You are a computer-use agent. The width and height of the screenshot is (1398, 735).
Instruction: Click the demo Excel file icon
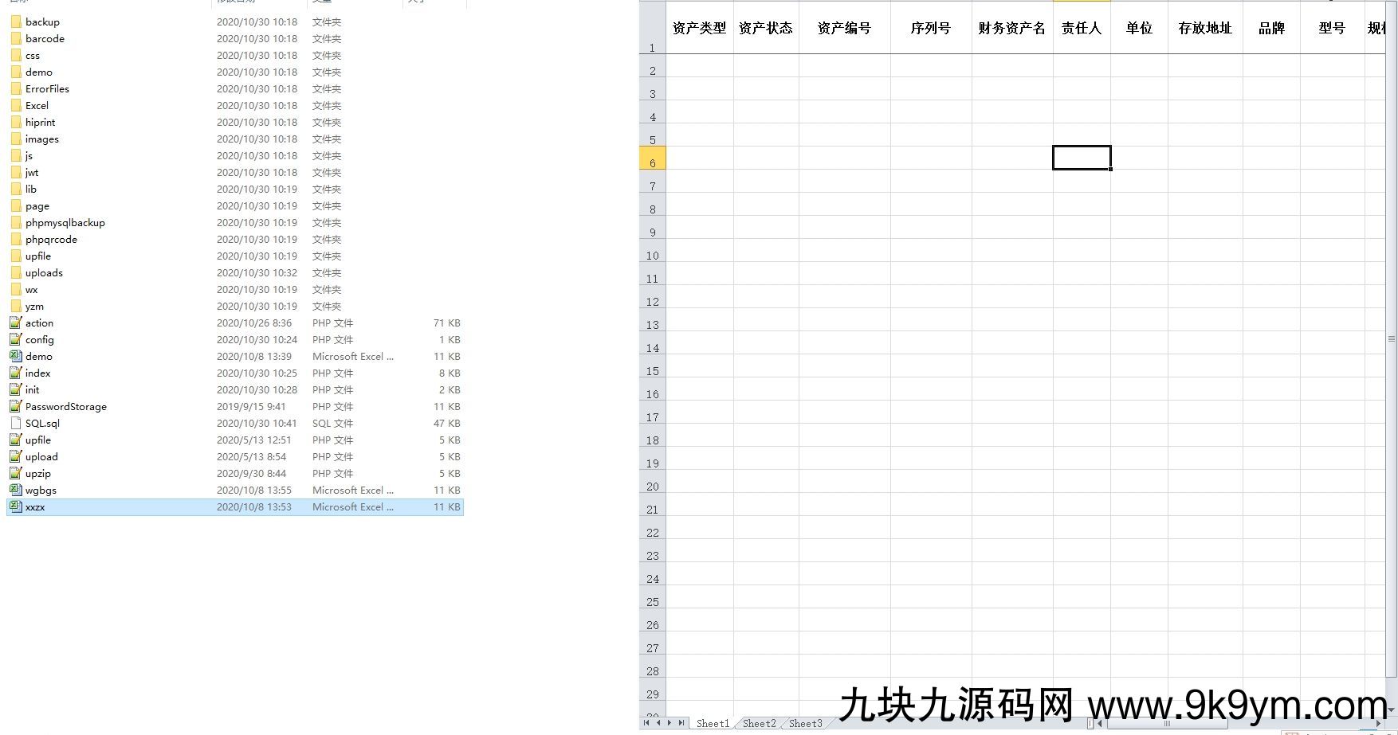16,356
